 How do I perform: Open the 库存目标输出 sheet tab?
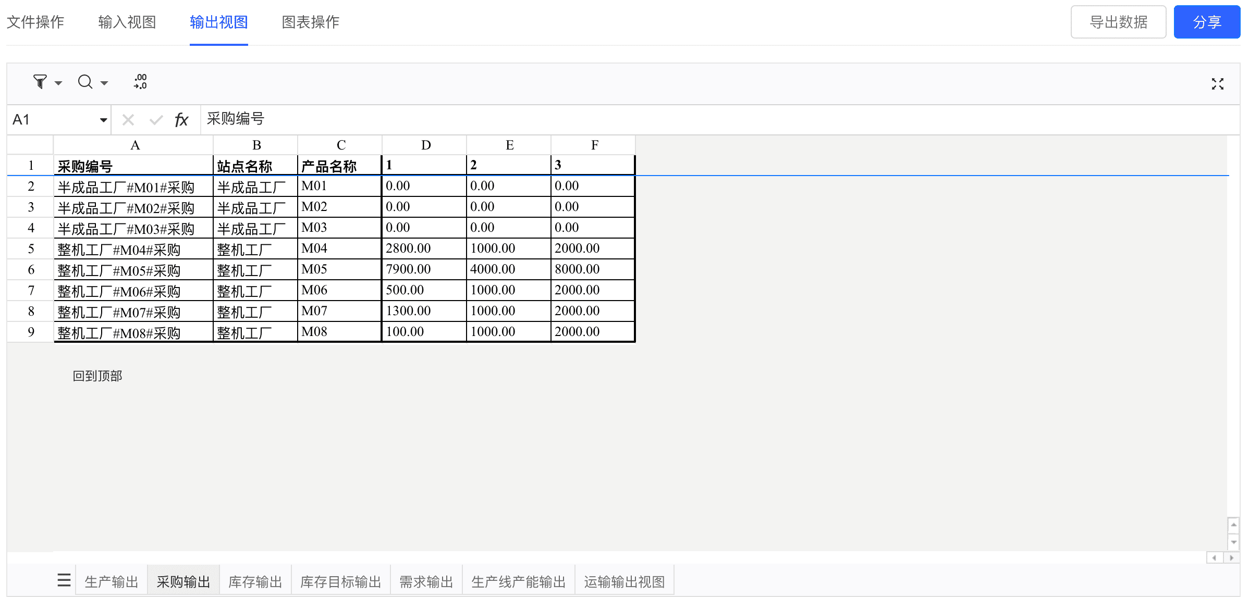(341, 581)
